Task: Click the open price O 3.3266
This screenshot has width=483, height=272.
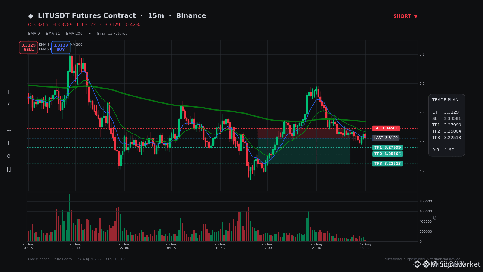Action: click(38, 25)
